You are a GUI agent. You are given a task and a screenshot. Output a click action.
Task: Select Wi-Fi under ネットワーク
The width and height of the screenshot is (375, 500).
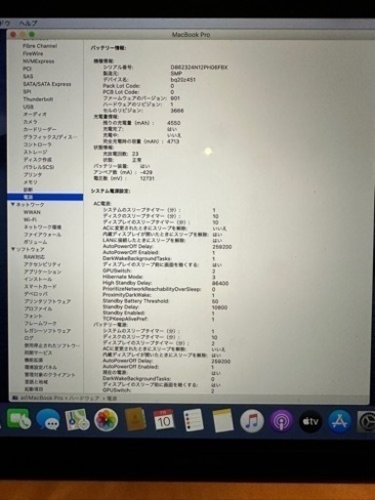(30, 220)
